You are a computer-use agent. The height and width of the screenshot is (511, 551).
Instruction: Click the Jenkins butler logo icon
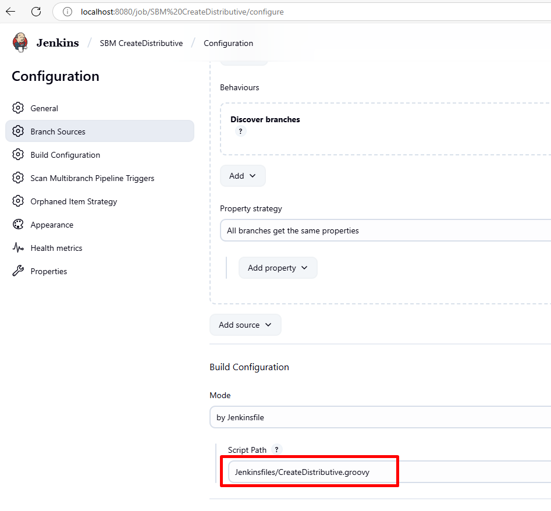20,42
